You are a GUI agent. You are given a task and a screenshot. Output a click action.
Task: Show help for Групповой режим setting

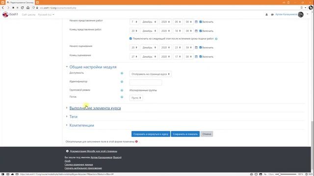122,90
